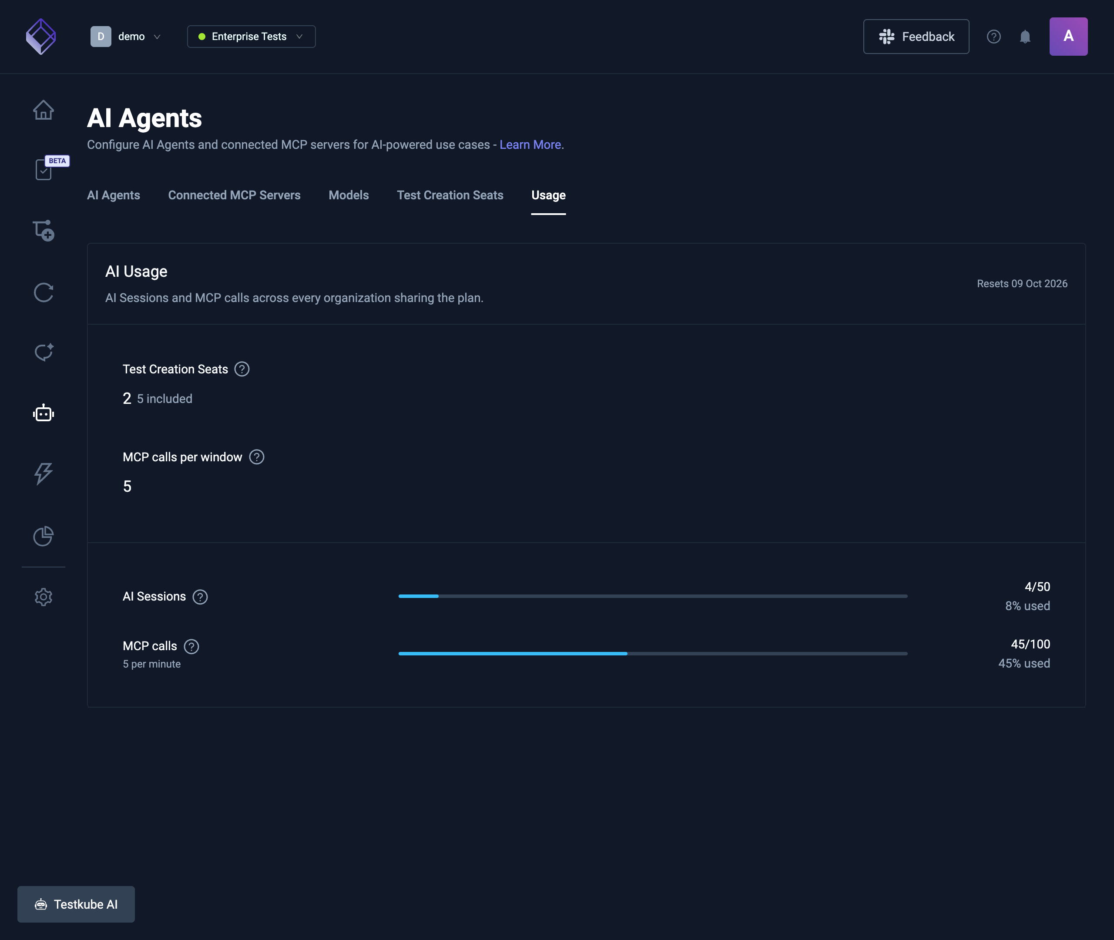Open the circular refresh executions sidebar icon
Image resolution: width=1114 pixels, height=940 pixels.
pyautogui.click(x=43, y=292)
